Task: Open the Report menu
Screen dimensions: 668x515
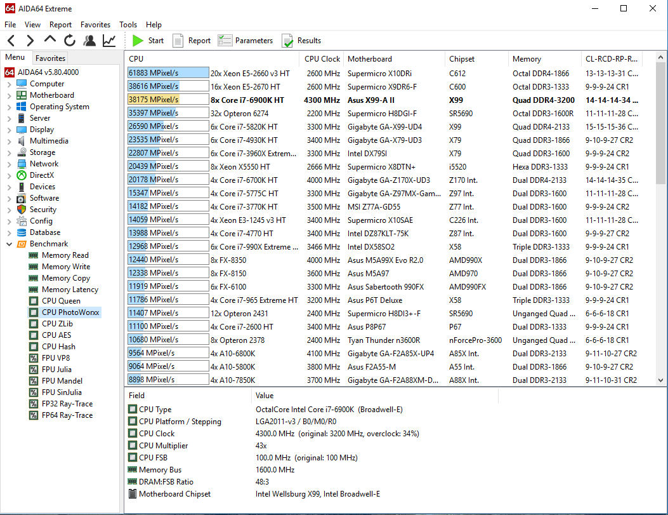Action: tap(60, 24)
